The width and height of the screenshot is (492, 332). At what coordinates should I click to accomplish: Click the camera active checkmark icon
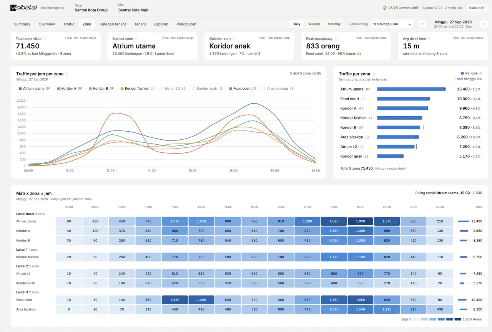coord(385,8)
